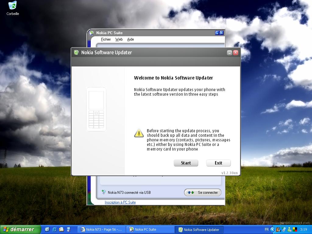Image resolution: width=312 pixels, height=234 pixels.
Task: Follow the Inscription à PC Suite link
Action: coord(120,202)
